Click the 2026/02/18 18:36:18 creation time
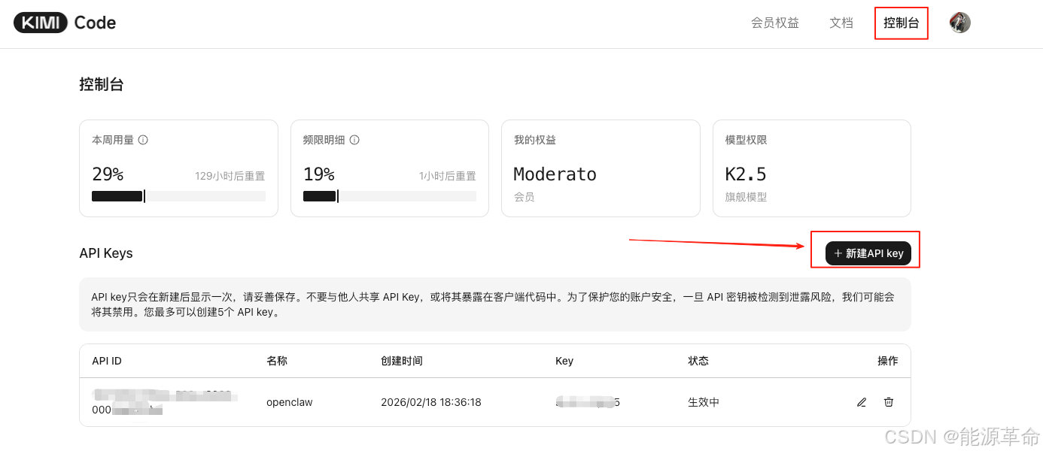 point(431,402)
